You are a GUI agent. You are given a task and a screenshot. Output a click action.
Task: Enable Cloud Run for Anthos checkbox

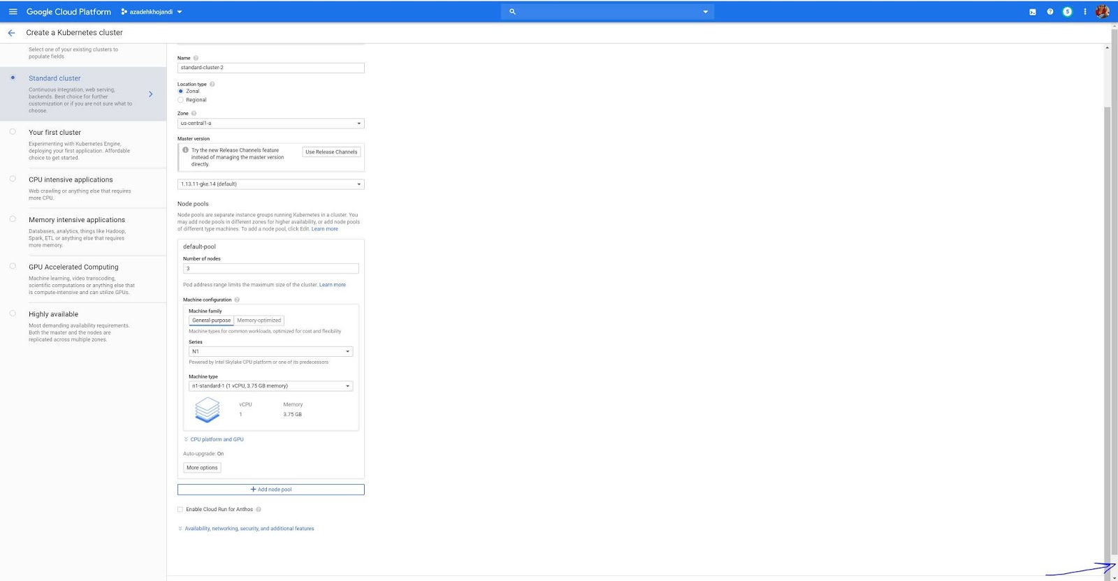(x=180, y=510)
